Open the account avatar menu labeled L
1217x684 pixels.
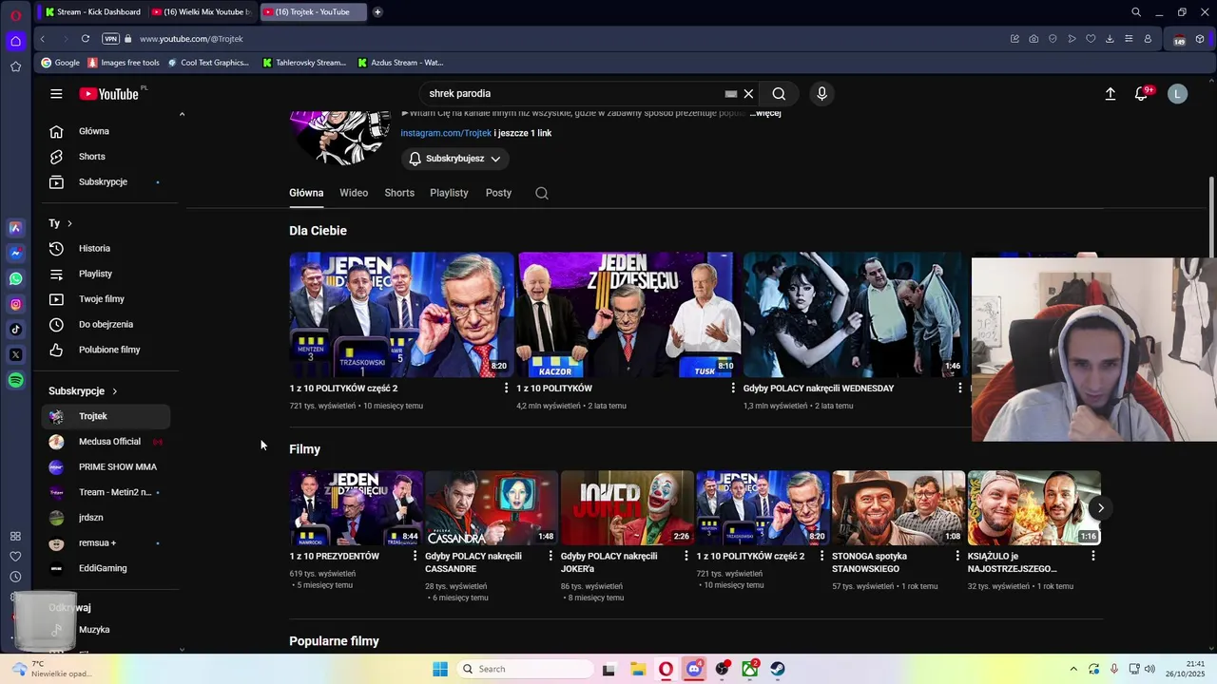1177,93
